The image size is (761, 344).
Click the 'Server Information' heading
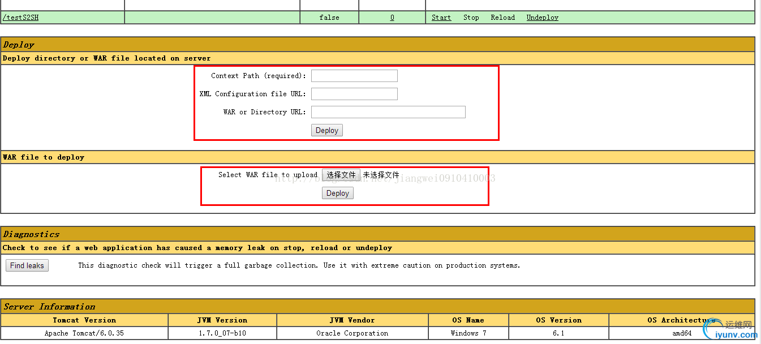click(x=49, y=307)
